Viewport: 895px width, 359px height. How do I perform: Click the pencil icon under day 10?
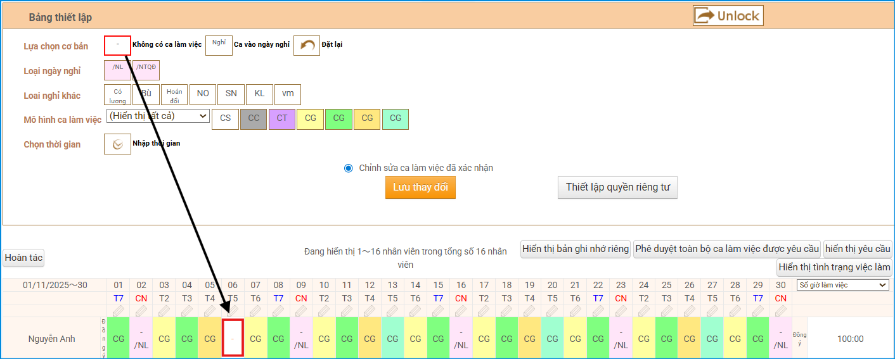click(324, 311)
